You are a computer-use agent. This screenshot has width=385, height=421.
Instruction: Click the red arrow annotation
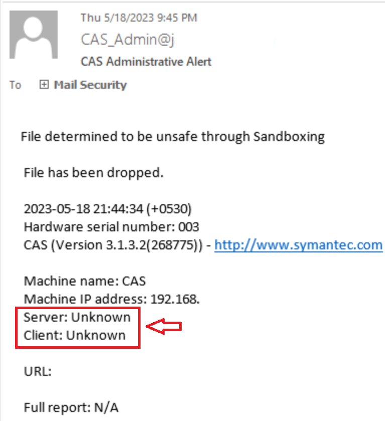[x=164, y=327]
